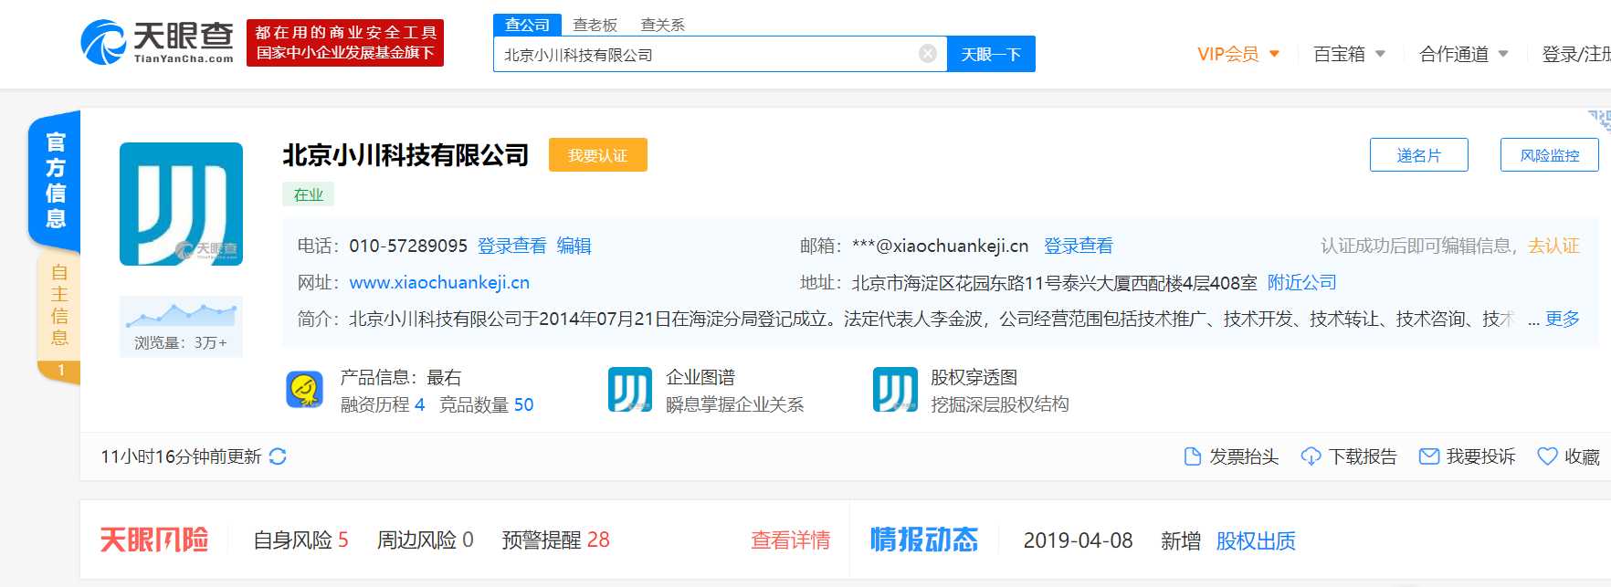This screenshot has width=1611, height=587.
Task: Click the red promotional banner 都在用的商业安全工具
Action: (x=345, y=42)
